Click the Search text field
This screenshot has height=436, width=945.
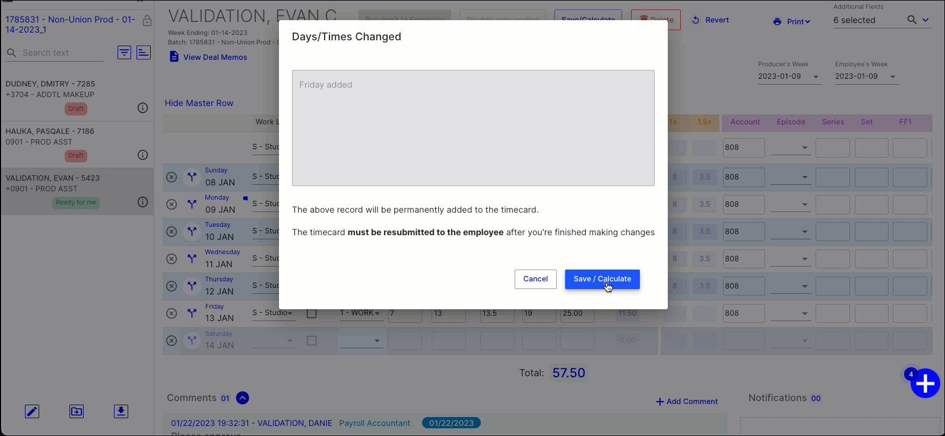click(62, 53)
